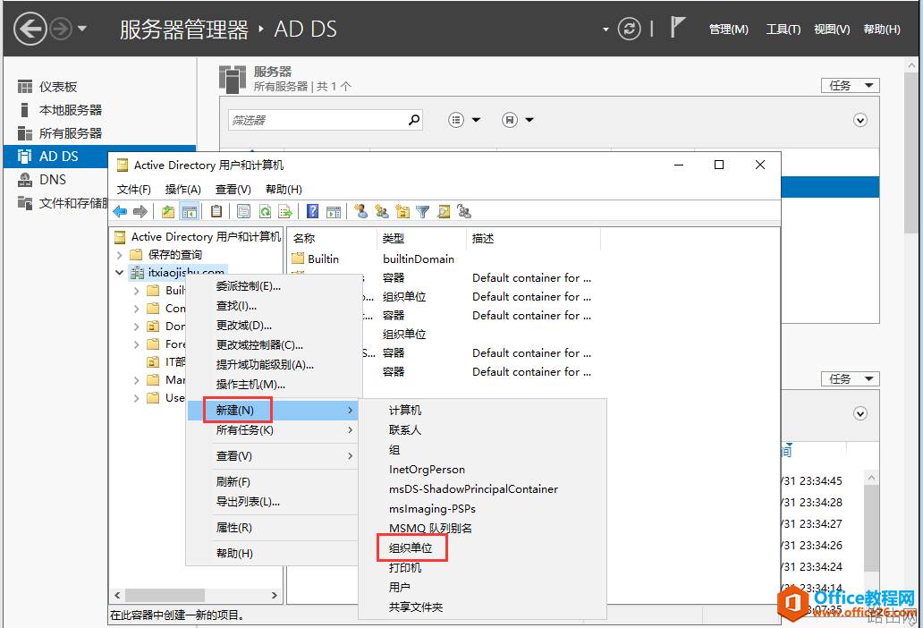923x628 pixels.
Task: Select 新建(N) in the context menu
Action: pyautogui.click(x=273, y=411)
